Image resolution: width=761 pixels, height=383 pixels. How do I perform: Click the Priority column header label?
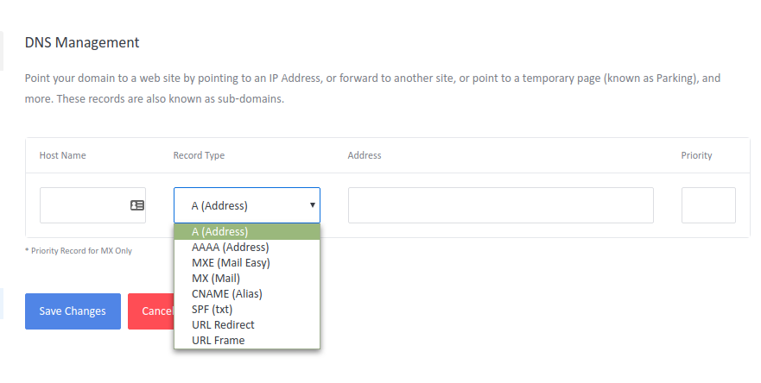[x=696, y=155]
